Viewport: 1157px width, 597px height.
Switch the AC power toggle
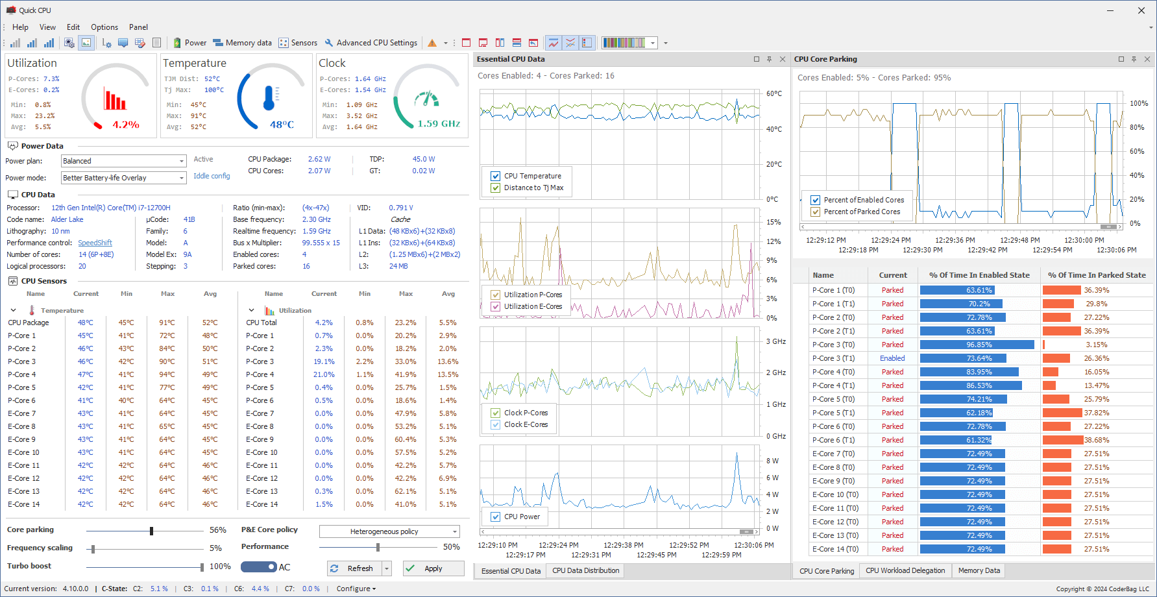(259, 567)
